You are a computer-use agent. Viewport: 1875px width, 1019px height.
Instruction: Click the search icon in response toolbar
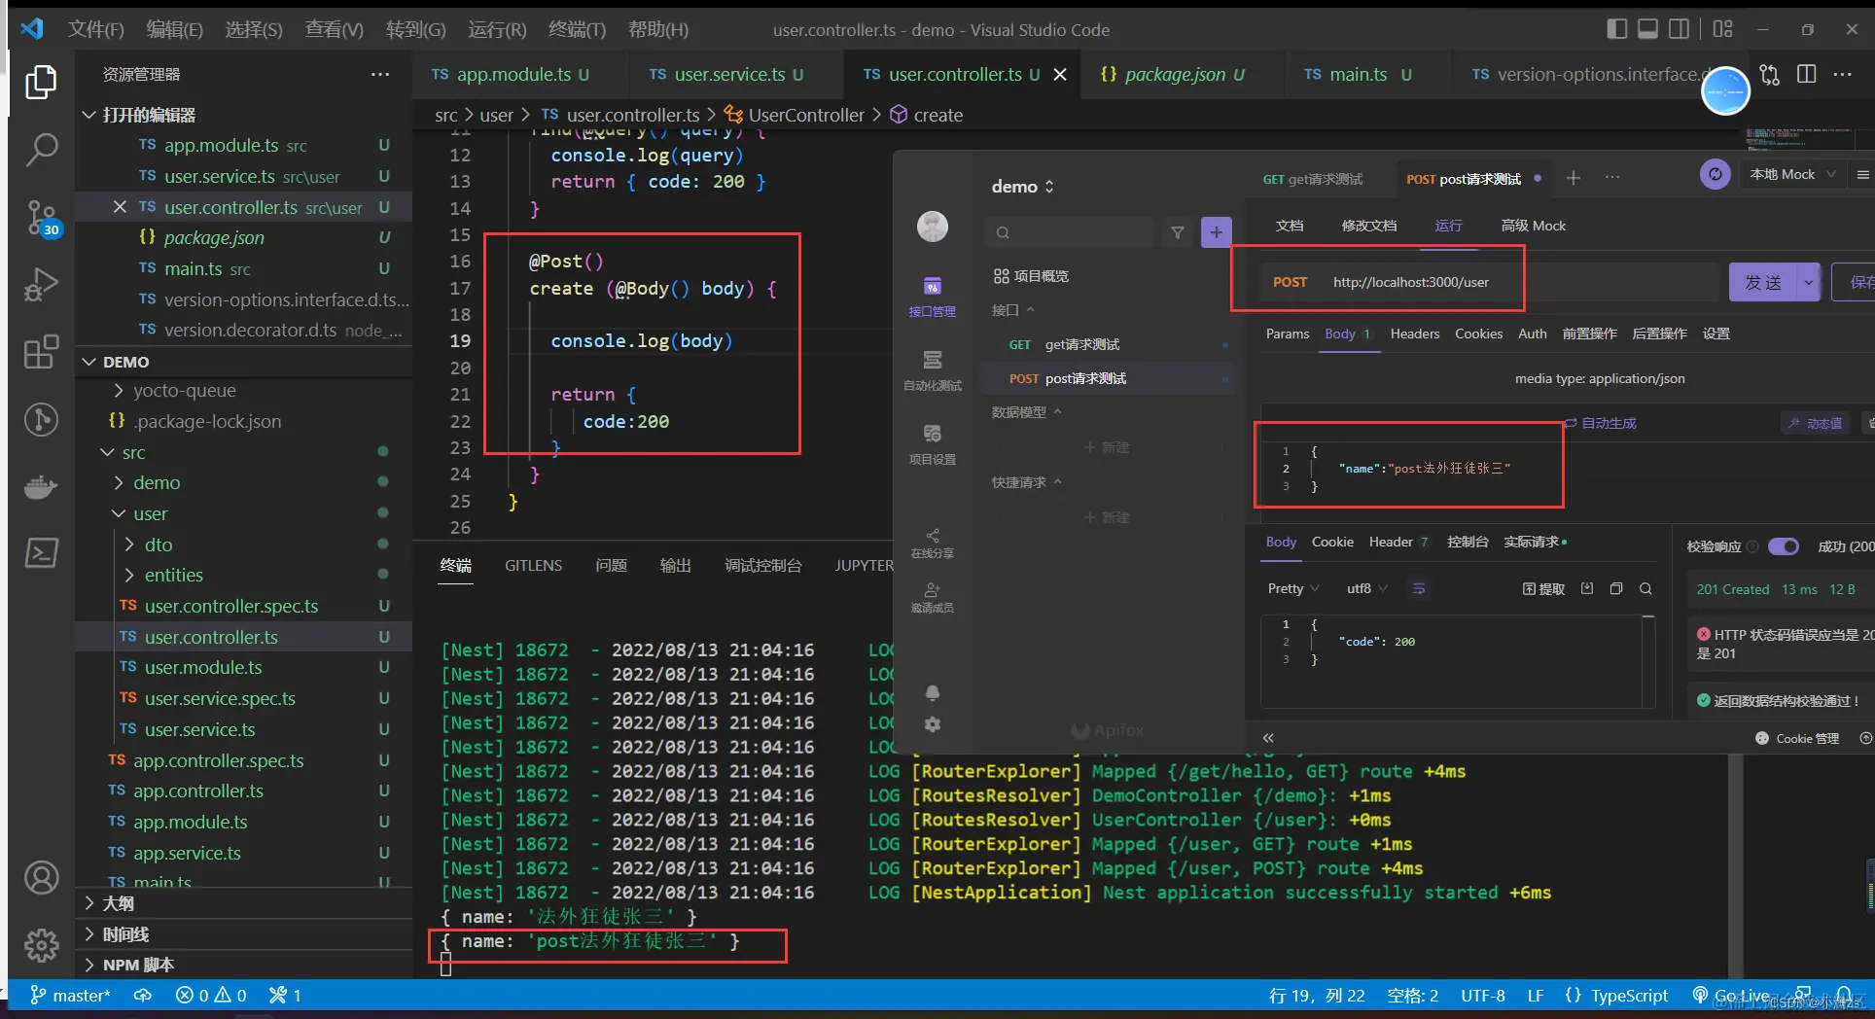(1645, 588)
